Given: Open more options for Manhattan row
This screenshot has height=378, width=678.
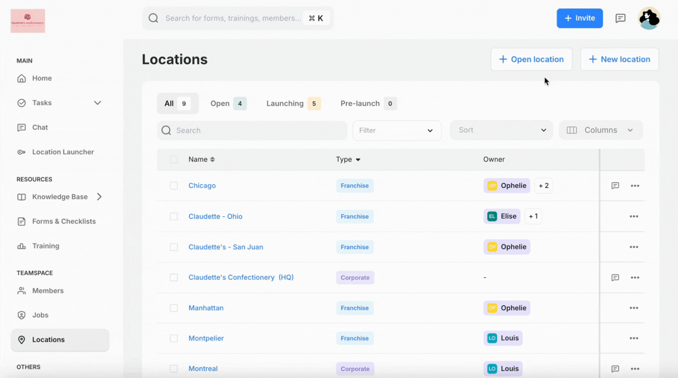Looking at the screenshot, I should click(x=634, y=308).
